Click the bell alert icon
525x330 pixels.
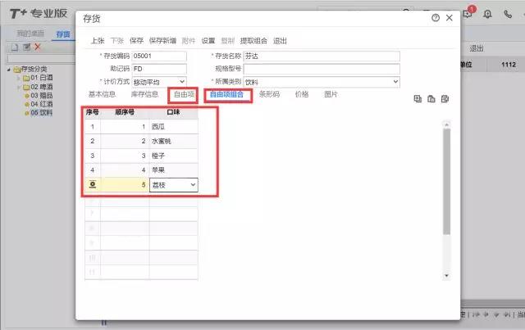pos(489,14)
